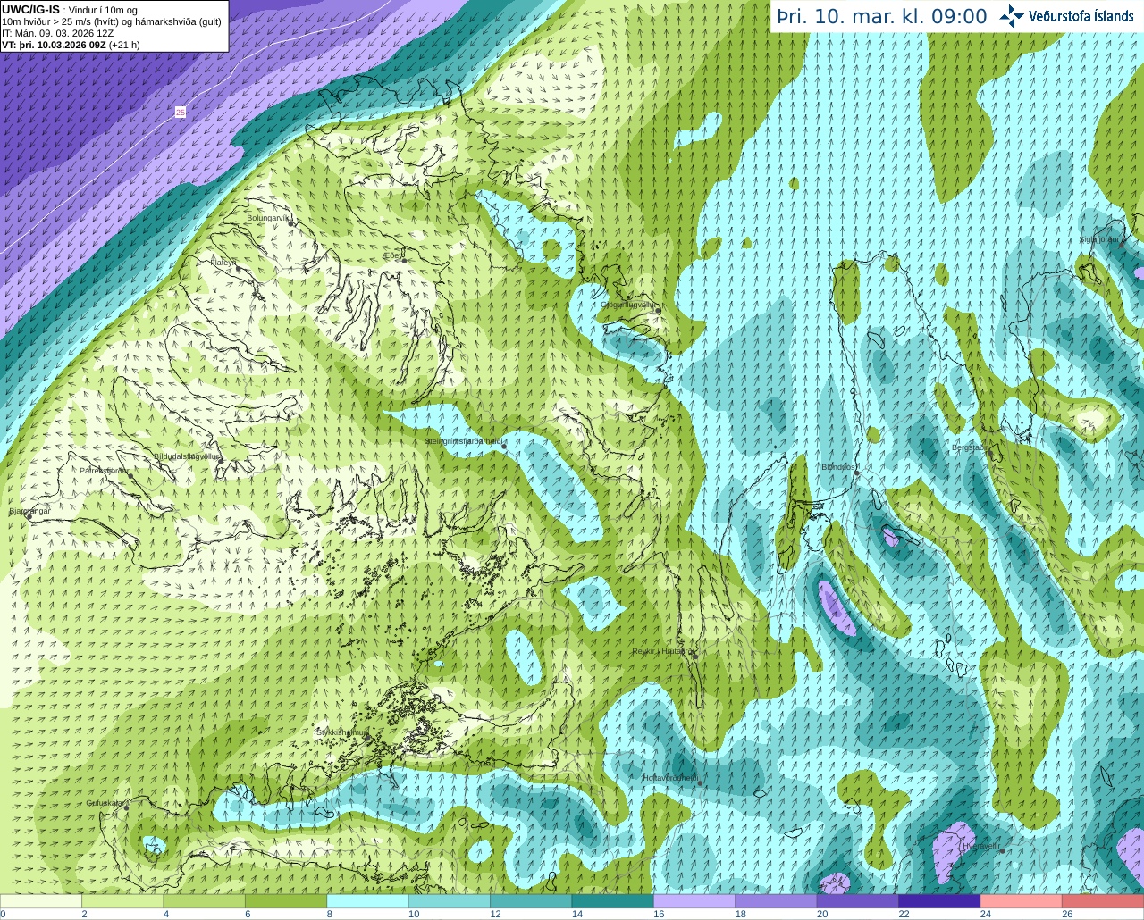Click the Reykir í Hrútafirði station label

[x=662, y=651]
